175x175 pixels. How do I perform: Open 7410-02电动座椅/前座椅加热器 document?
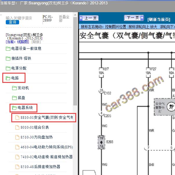pos(44,157)
